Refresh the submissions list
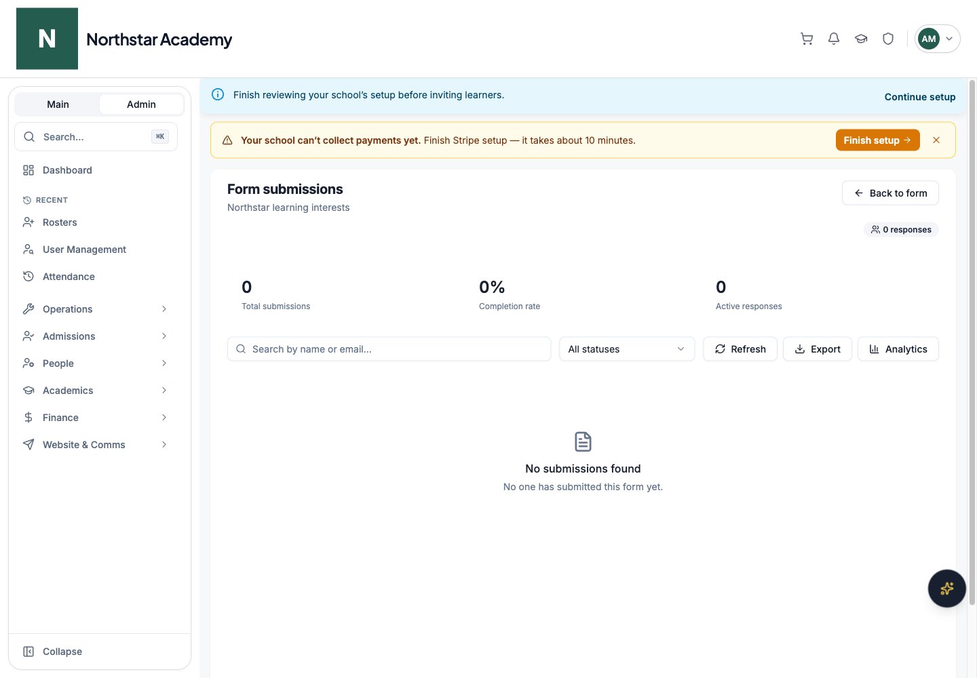The image size is (977, 678). point(740,349)
